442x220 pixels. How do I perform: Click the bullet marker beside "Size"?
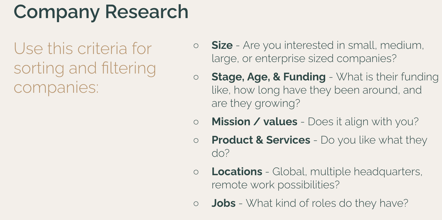coord(196,45)
